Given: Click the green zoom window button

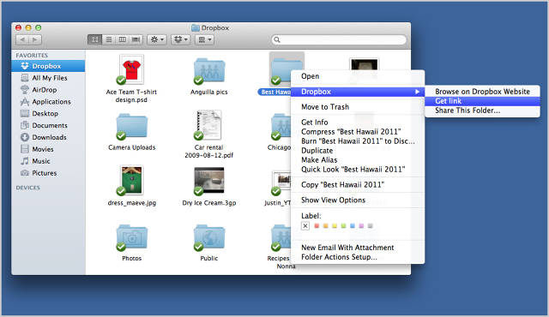Looking at the screenshot, I should click(x=38, y=27).
